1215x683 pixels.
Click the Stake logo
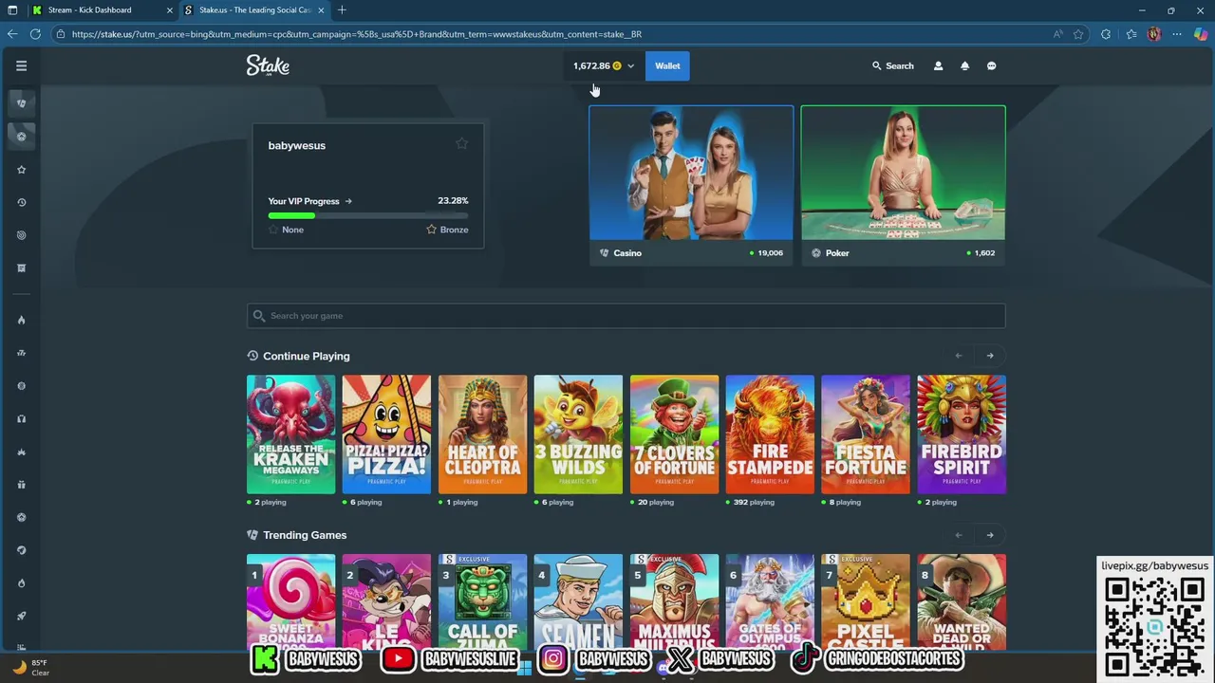click(268, 65)
